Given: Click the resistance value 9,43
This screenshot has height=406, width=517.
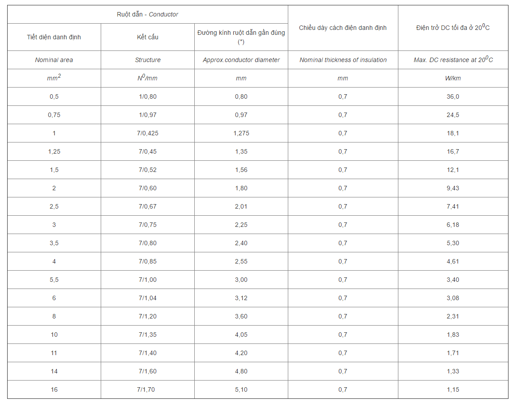Looking at the screenshot, I should pyautogui.click(x=453, y=188).
